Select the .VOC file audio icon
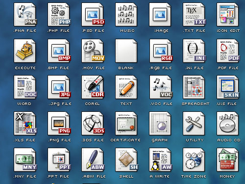The image size is (245, 184). click(161, 87)
